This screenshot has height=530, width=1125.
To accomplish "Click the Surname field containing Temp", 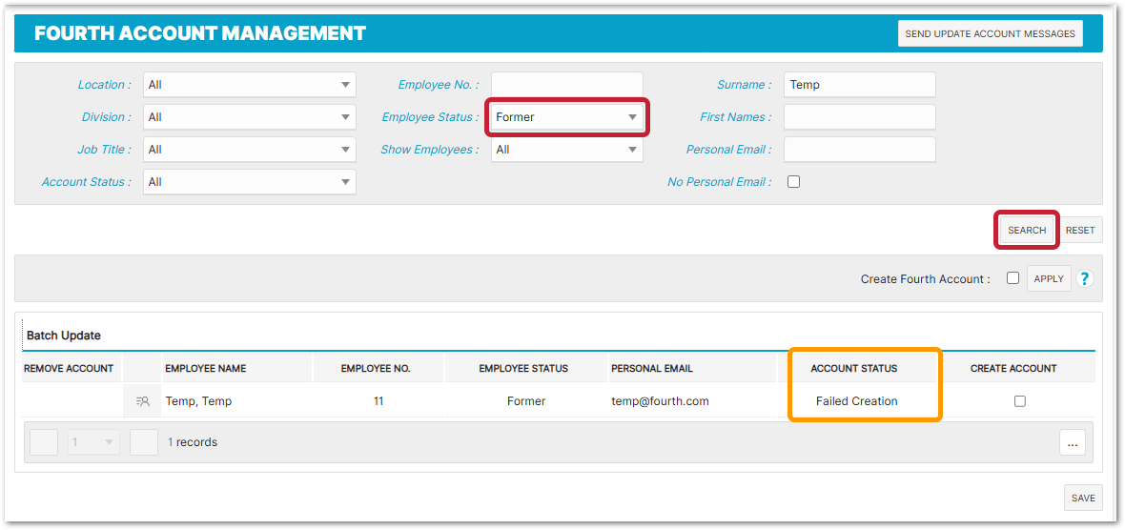I will tap(859, 85).
